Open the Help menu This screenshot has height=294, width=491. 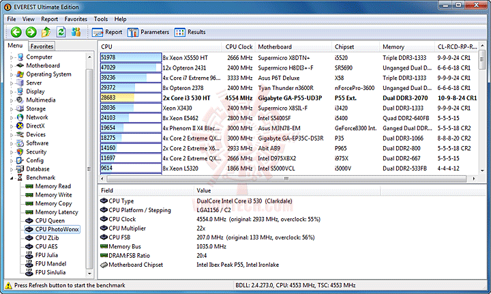[x=120, y=19]
